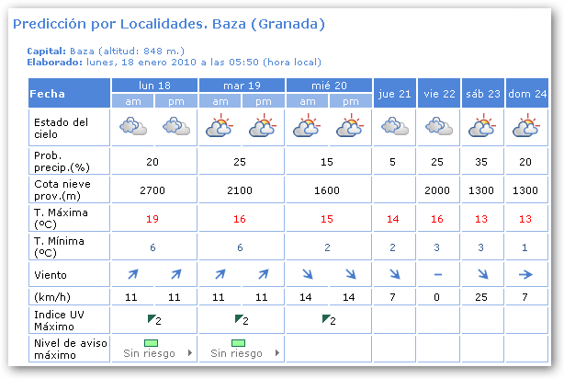Click the cloudy sky icon for Thursday 21
The width and height of the screenshot is (564, 379).
tap(394, 127)
